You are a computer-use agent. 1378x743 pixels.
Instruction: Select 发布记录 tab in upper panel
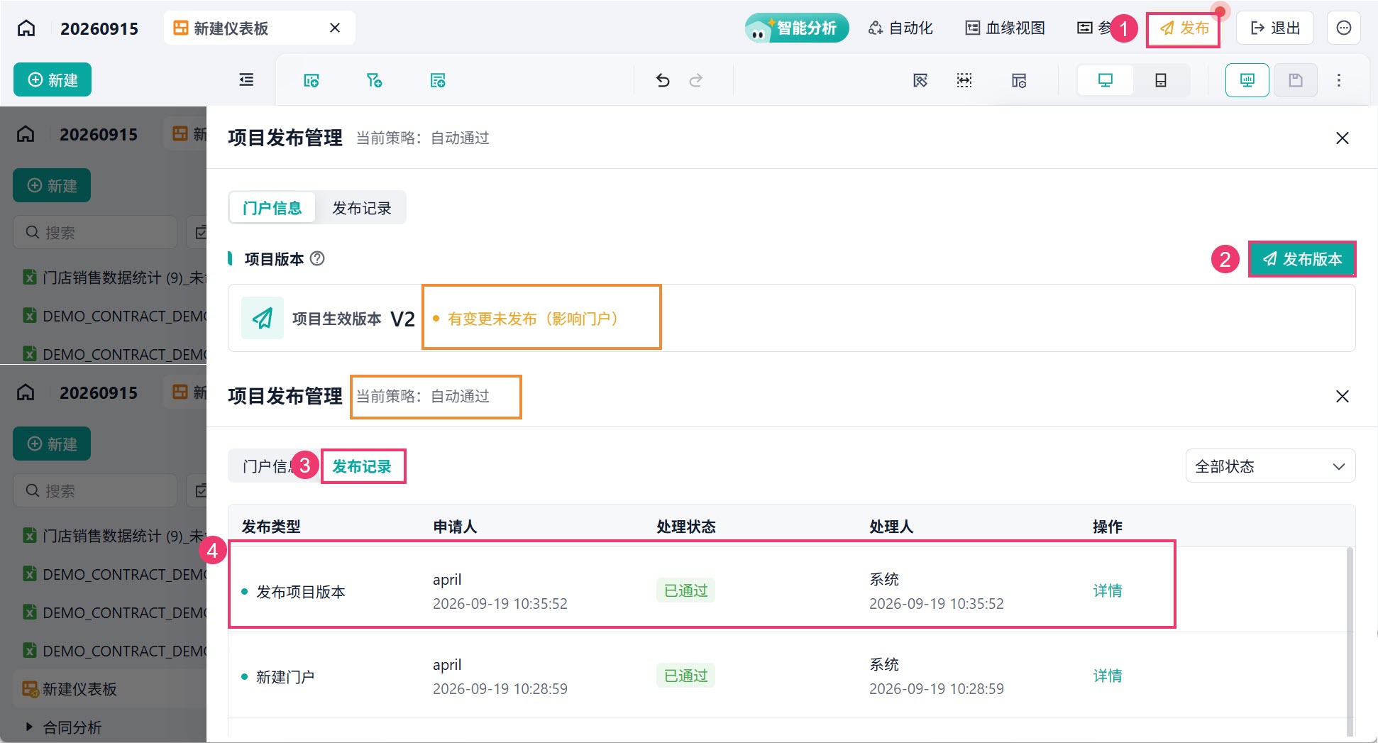(362, 208)
